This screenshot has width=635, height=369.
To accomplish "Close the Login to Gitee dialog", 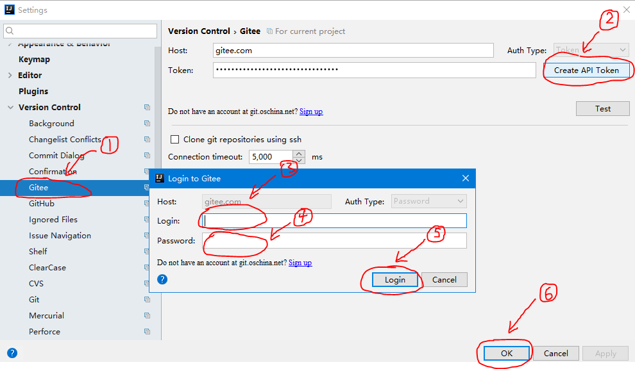I will [x=466, y=178].
